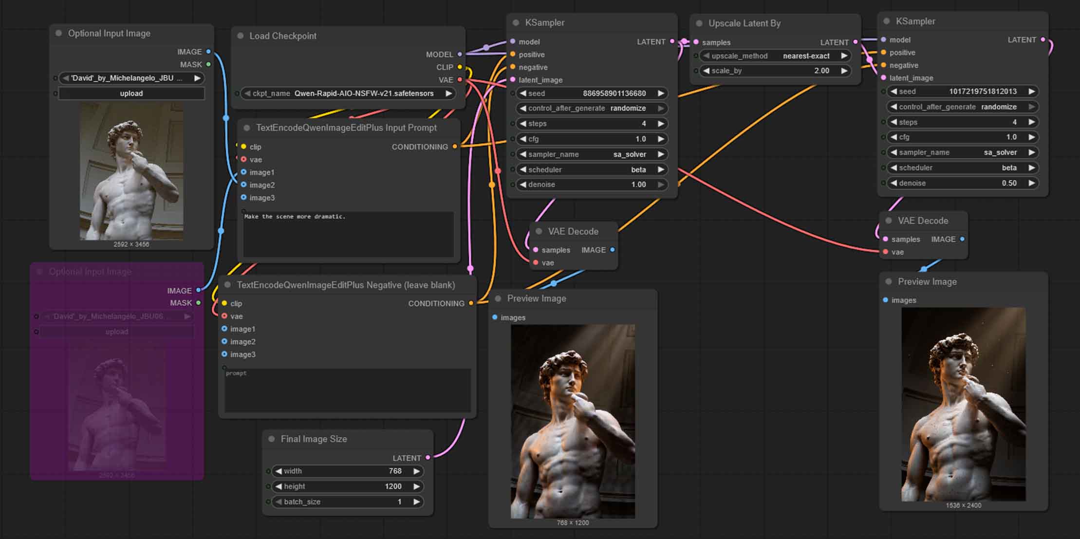Click the upload button in Optional Input Image
Image resolution: width=1080 pixels, height=539 pixels.
coord(131,93)
